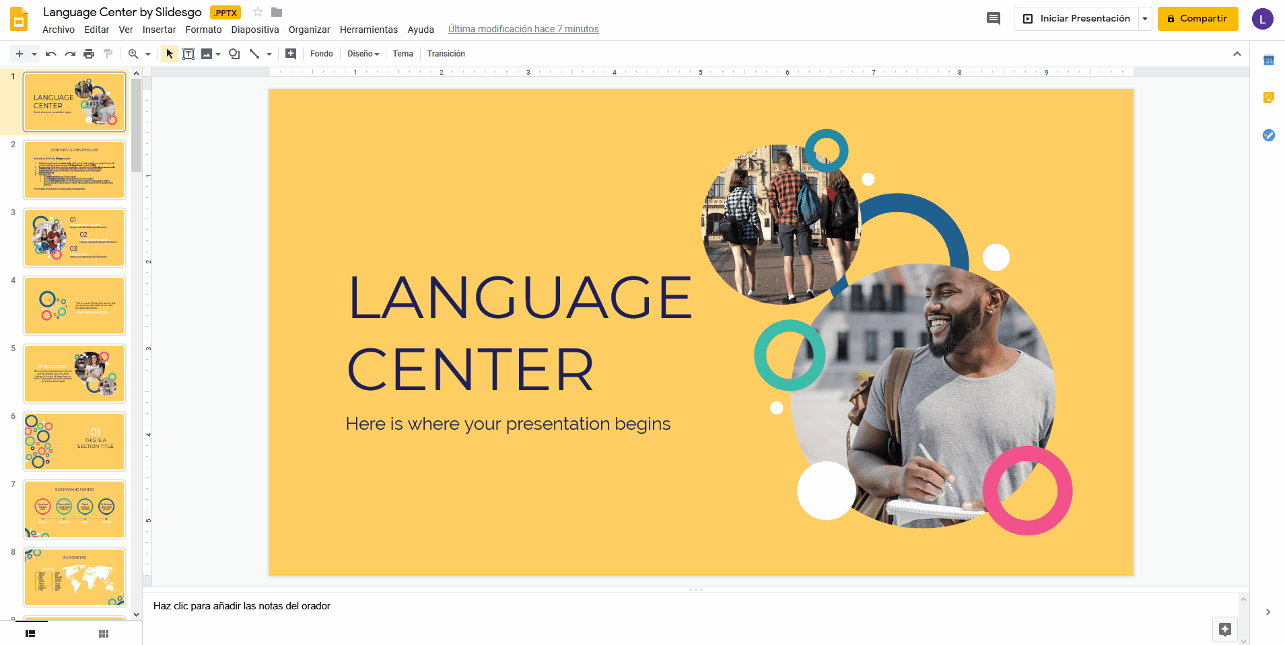Open Google Keep side panel icon
1285x645 pixels.
pyautogui.click(x=1269, y=98)
